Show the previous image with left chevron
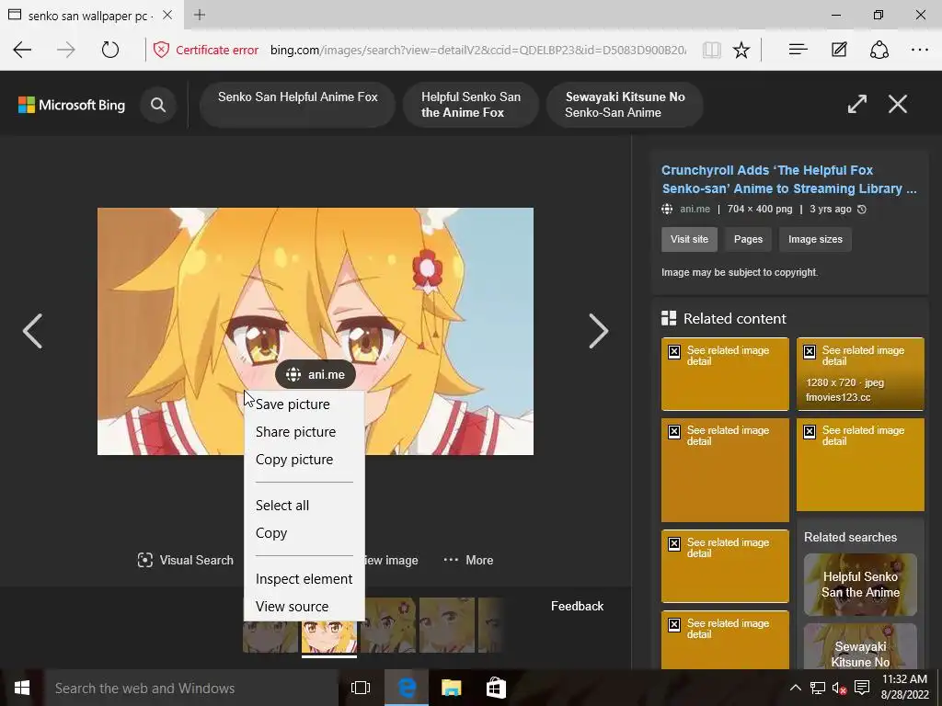 (x=32, y=331)
